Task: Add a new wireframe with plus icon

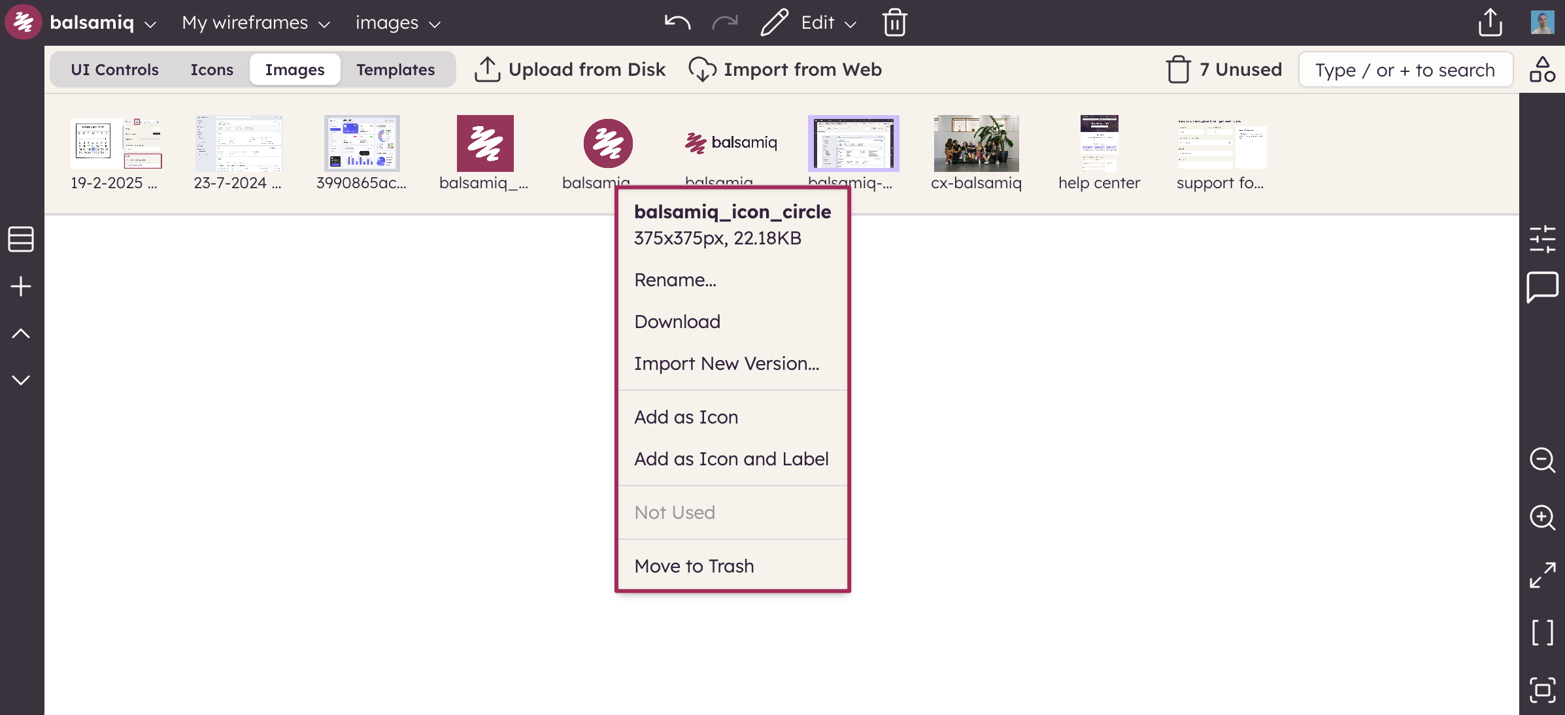Action: tap(21, 286)
